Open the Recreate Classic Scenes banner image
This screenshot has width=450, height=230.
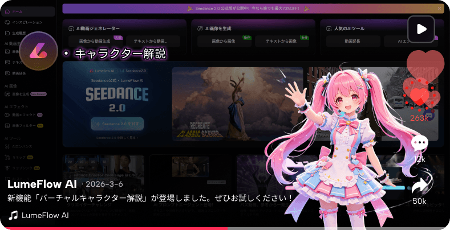(x=237, y=104)
